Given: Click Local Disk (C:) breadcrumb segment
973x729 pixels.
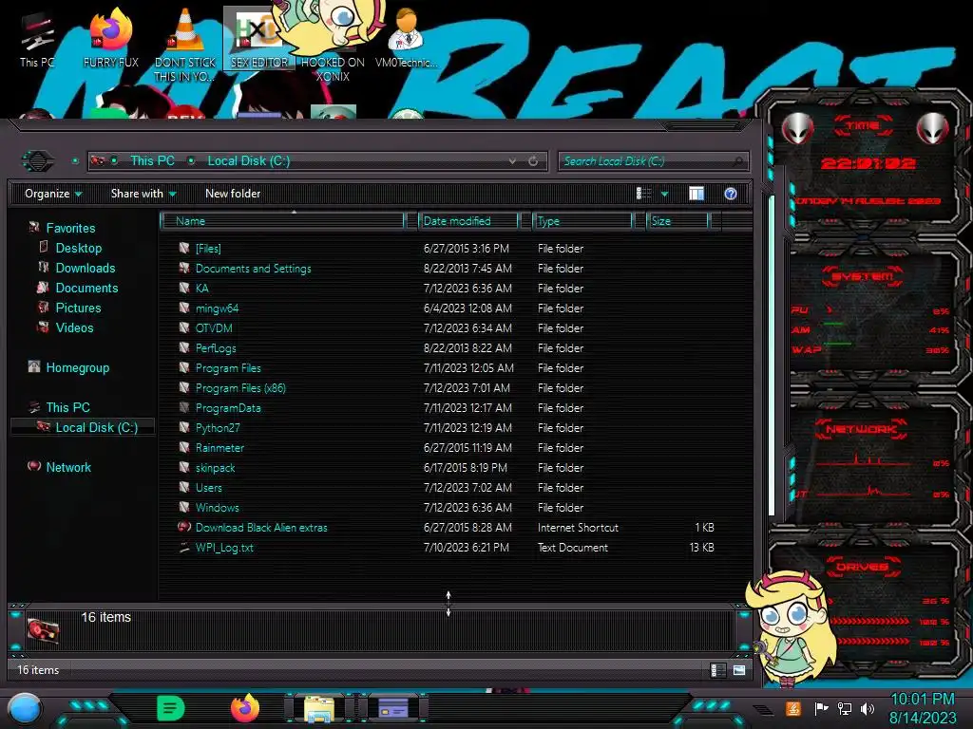Looking at the screenshot, I should pos(248,161).
